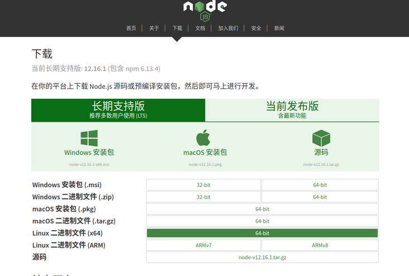Download the Linux ARMv7 binary

tap(203, 245)
